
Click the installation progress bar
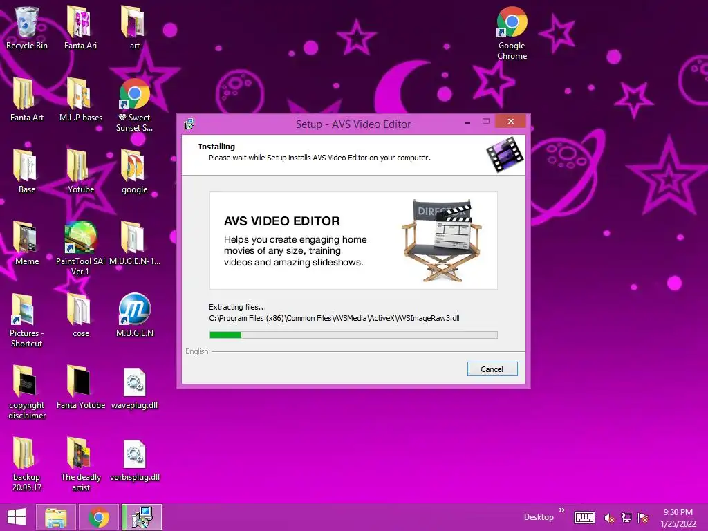coord(353,335)
